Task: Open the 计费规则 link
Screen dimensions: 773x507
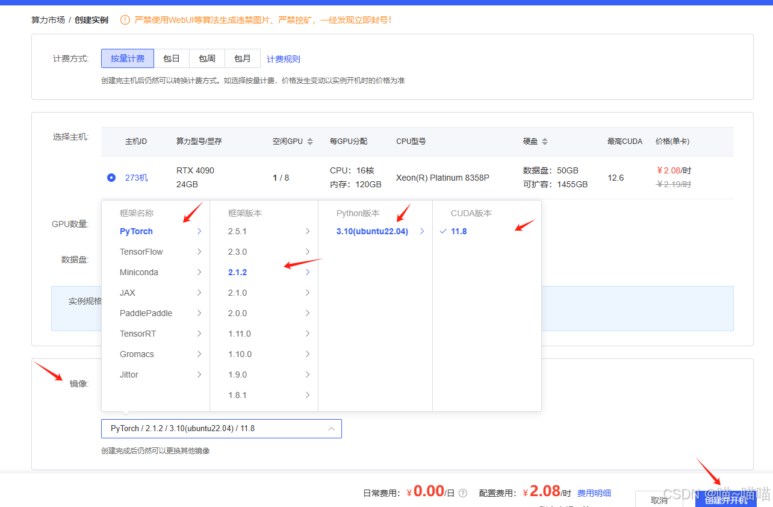Action: (x=284, y=59)
